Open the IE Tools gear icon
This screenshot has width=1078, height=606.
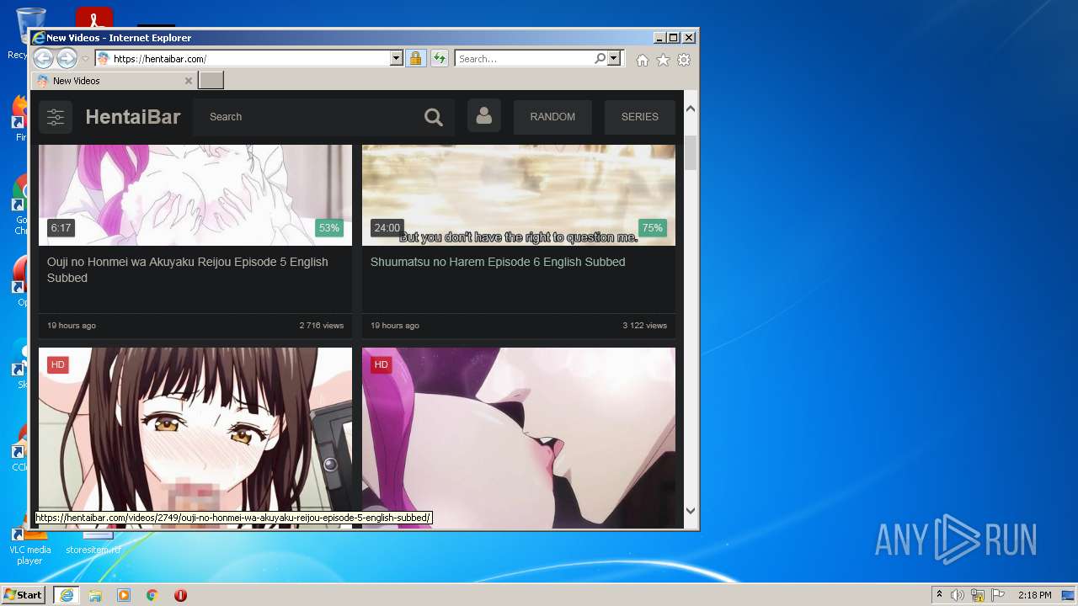pyautogui.click(x=684, y=60)
